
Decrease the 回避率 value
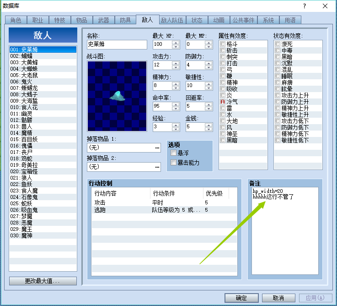pyautogui.click(x=209, y=109)
